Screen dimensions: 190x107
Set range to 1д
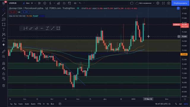(11, 104)
